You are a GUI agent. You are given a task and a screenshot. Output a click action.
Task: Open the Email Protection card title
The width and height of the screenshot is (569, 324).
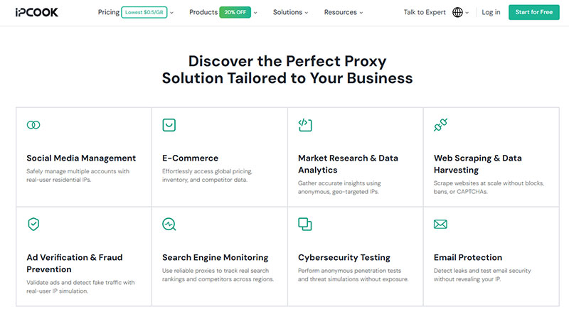click(468, 257)
